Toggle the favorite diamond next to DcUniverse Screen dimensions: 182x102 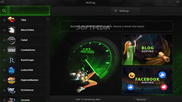coord(4,90)
